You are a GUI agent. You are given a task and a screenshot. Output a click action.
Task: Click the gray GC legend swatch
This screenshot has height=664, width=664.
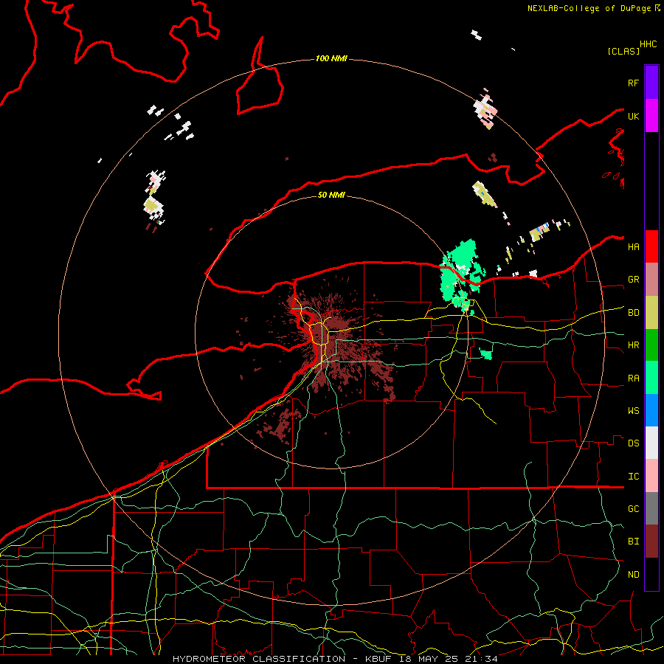coord(651,508)
